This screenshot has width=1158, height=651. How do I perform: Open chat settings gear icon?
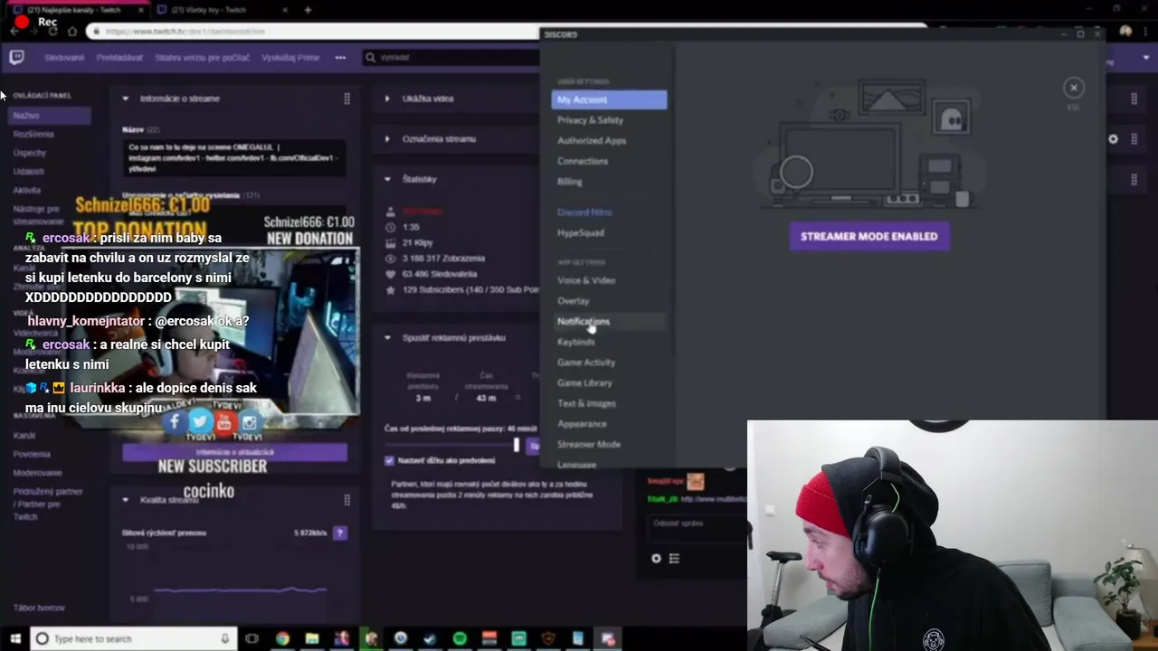coord(657,559)
